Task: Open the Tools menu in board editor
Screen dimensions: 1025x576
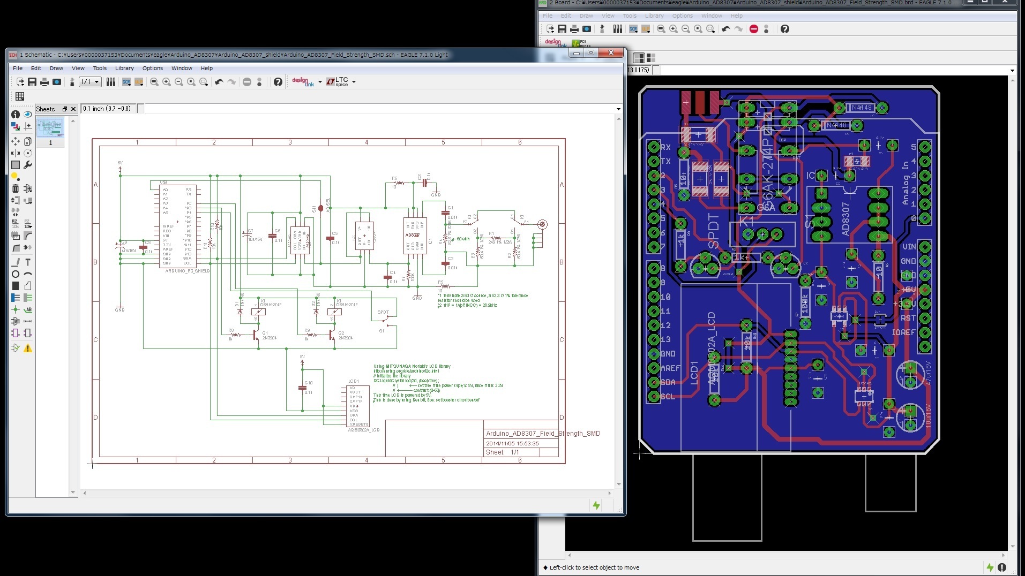Action: 630,16
